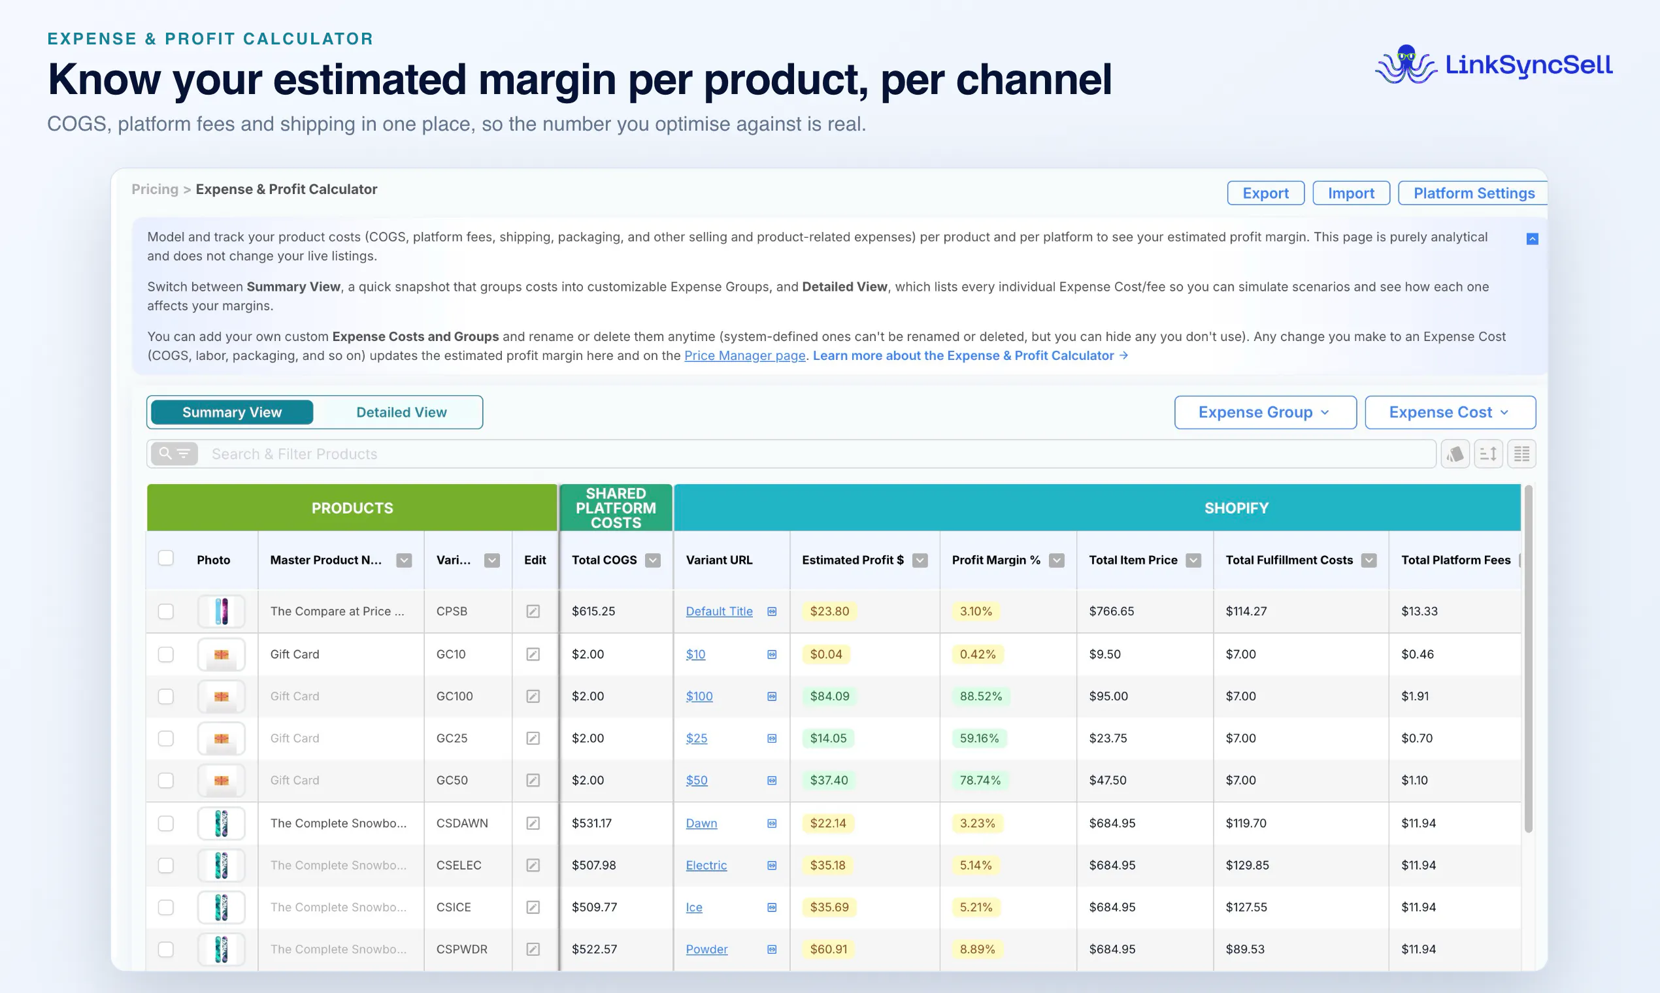Click the small icon next to Powder link
Viewport: 1660px width, 993px height.
(x=772, y=949)
